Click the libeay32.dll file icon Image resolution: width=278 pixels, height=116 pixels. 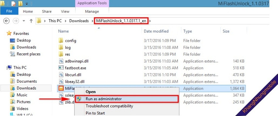tap(61, 81)
